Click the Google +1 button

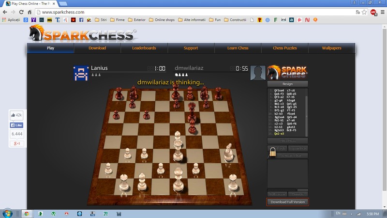pos(16,143)
